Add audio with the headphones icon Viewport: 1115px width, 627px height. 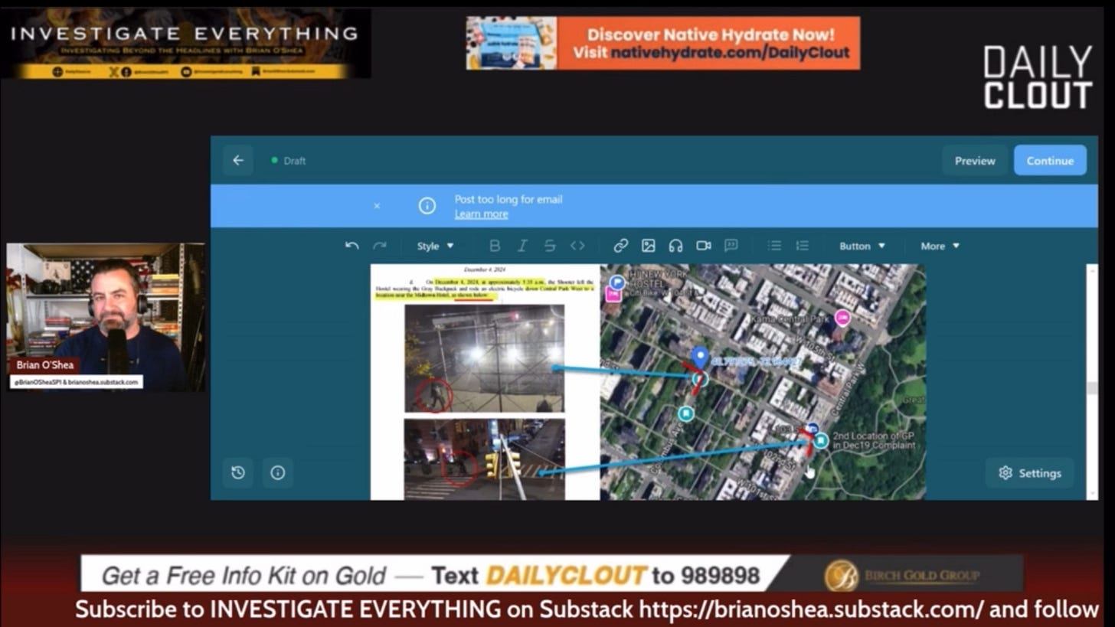point(675,246)
